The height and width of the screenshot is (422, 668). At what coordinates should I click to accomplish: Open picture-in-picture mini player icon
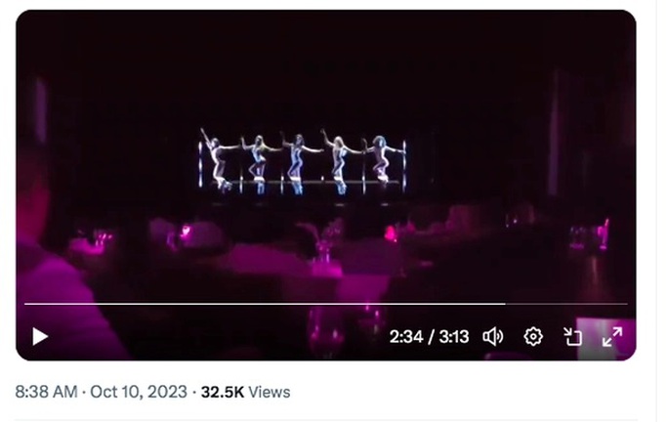tap(572, 337)
